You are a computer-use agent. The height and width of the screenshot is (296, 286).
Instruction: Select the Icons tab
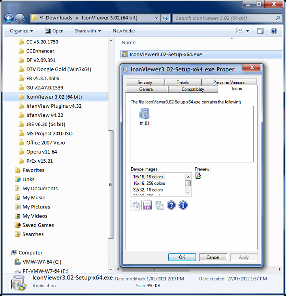(x=237, y=88)
